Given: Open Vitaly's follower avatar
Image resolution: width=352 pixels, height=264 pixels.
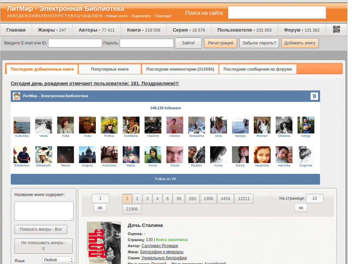Looking at the screenshot, I should (44, 125).
